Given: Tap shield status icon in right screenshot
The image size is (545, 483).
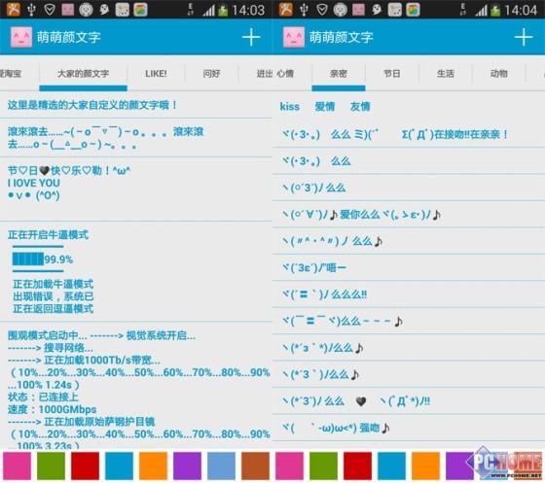Looking at the screenshot, I should [x=322, y=10].
